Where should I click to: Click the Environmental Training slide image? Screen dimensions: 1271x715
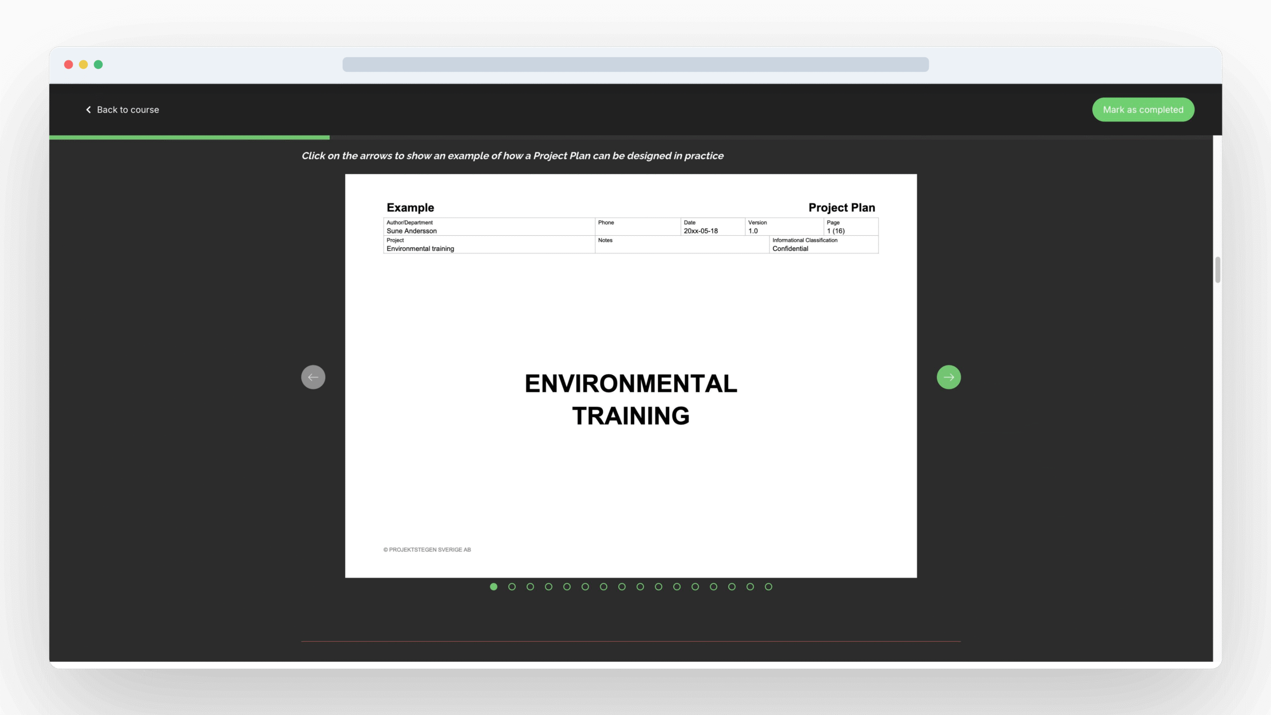[x=631, y=375]
